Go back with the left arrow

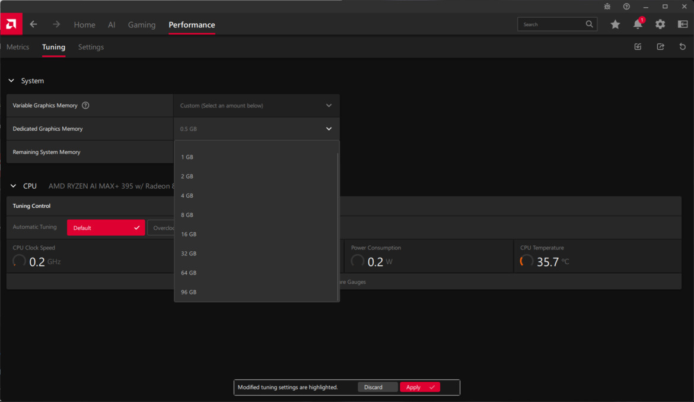[x=34, y=24]
